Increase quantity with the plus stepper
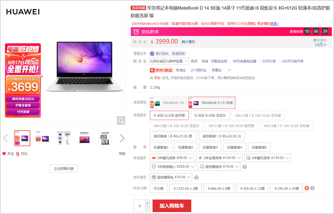Viewport: 334px width, 214px height. [147, 203]
